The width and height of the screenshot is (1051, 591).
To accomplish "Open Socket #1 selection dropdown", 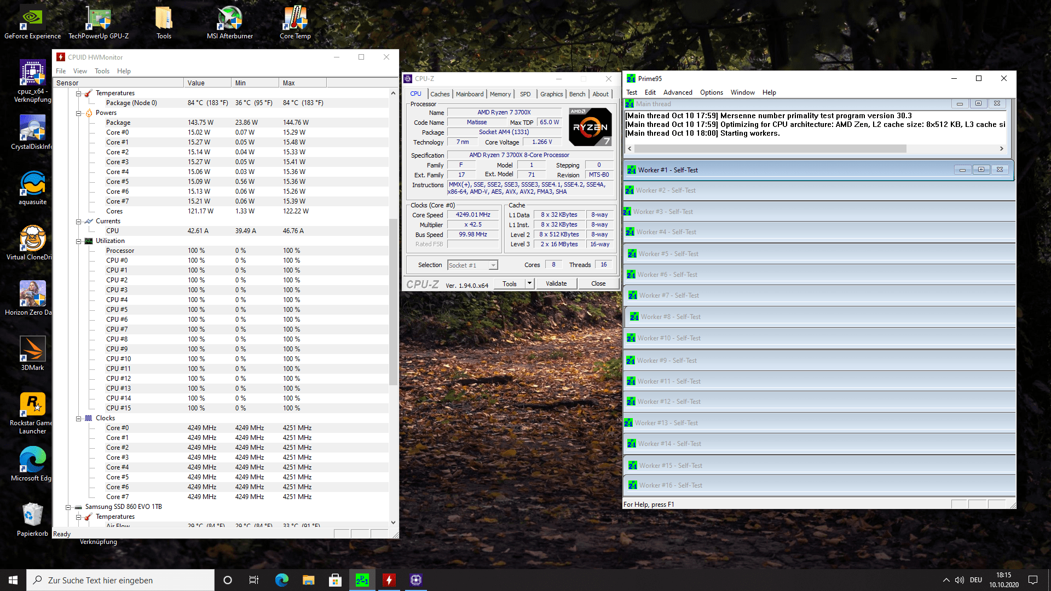I will (493, 265).
